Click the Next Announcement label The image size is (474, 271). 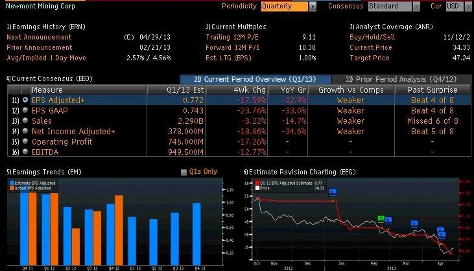39,37
